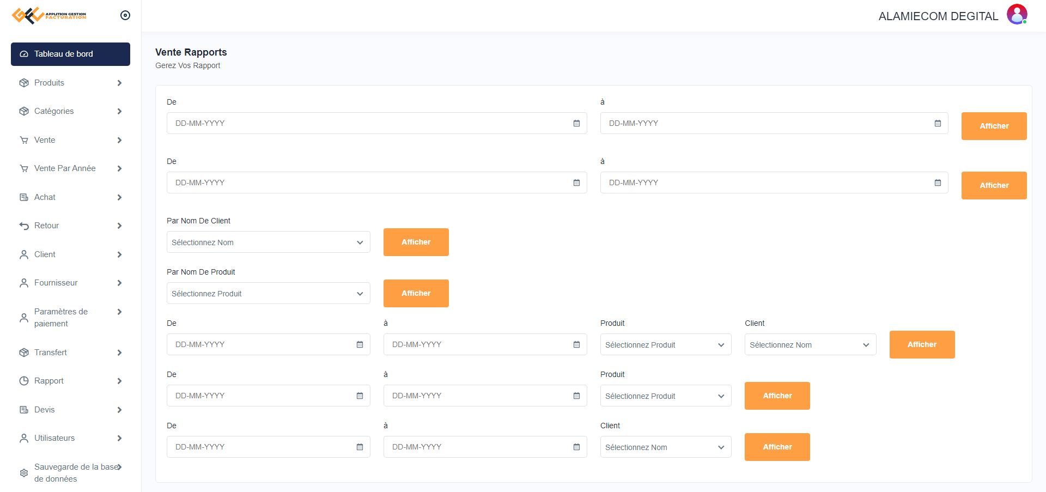Image resolution: width=1046 pixels, height=492 pixels.
Task: Select the Transfert sidebar menu item
Action: pyautogui.click(x=51, y=353)
